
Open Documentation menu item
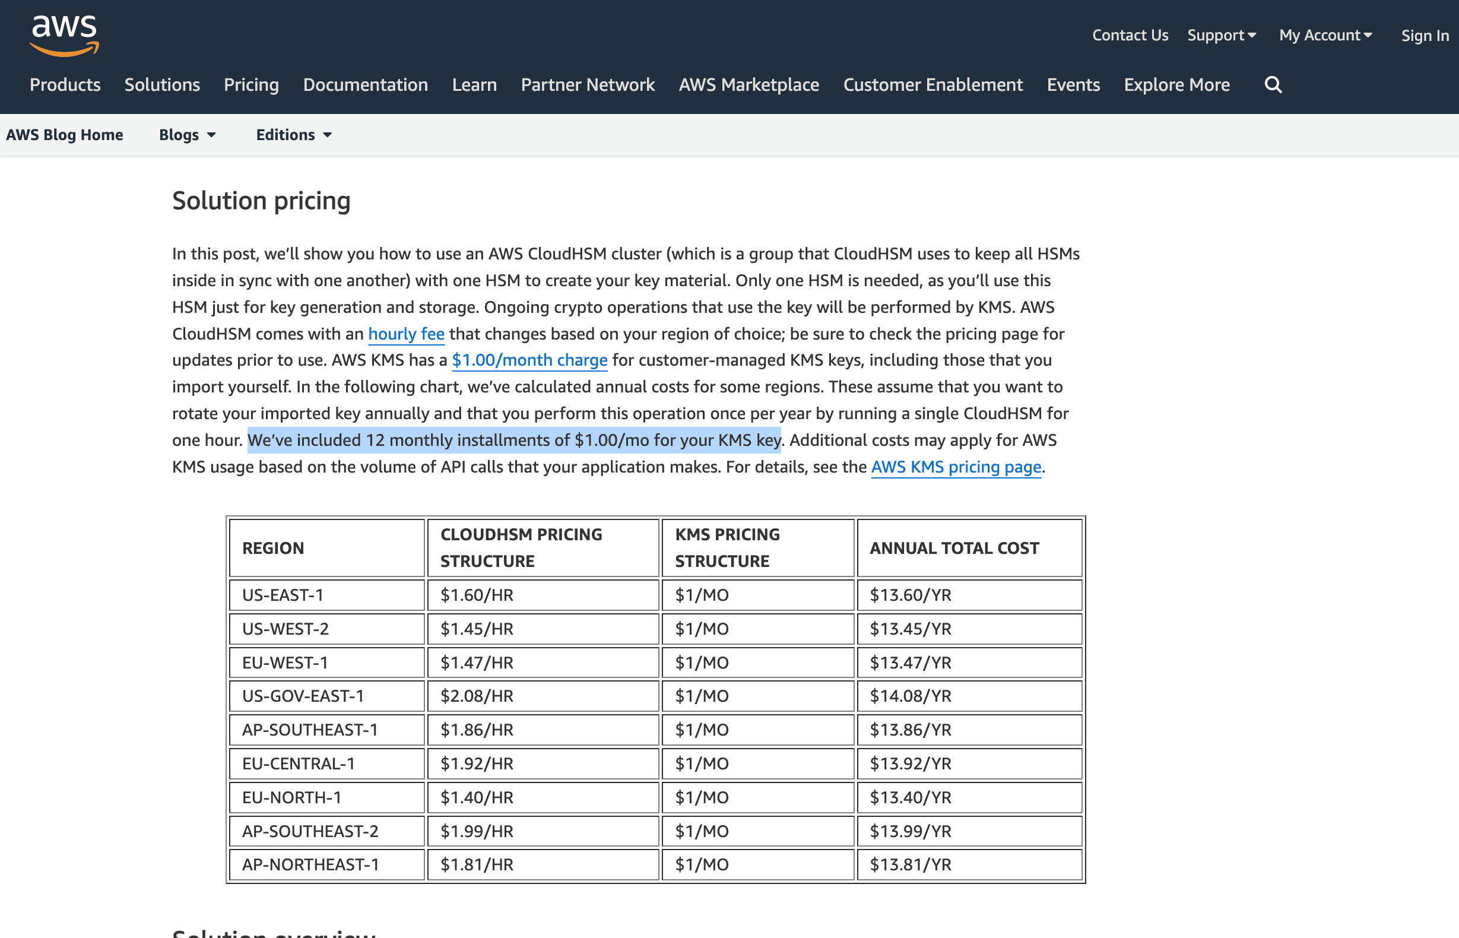point(366,85)
